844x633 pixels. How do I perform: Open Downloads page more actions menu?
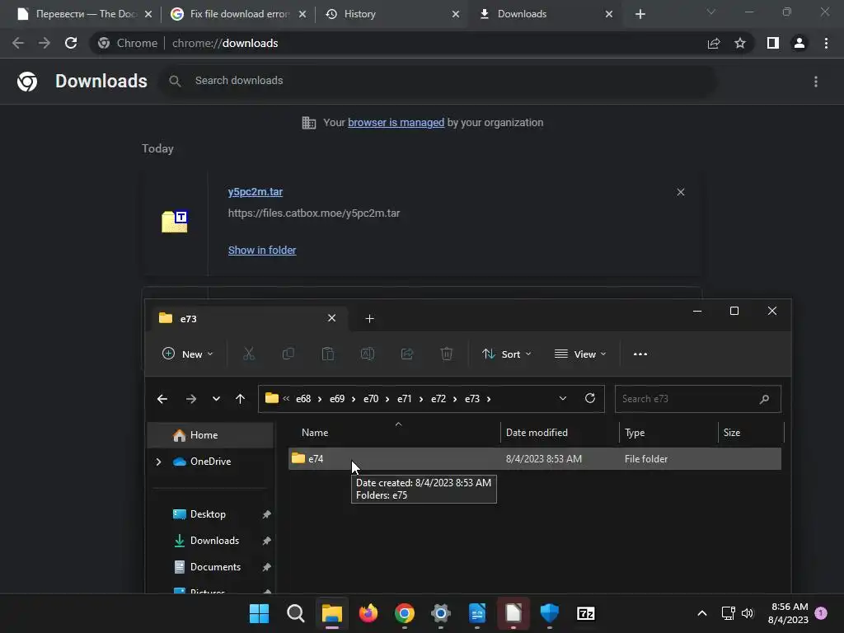click(816, 82)
